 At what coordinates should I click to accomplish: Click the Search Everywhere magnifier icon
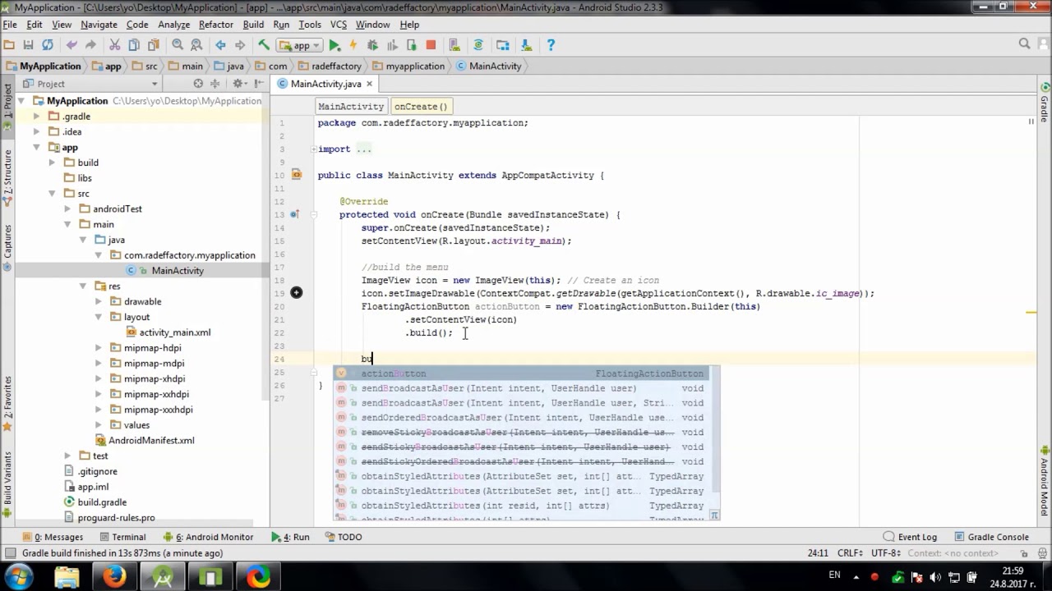click(x=1025, y=44)
